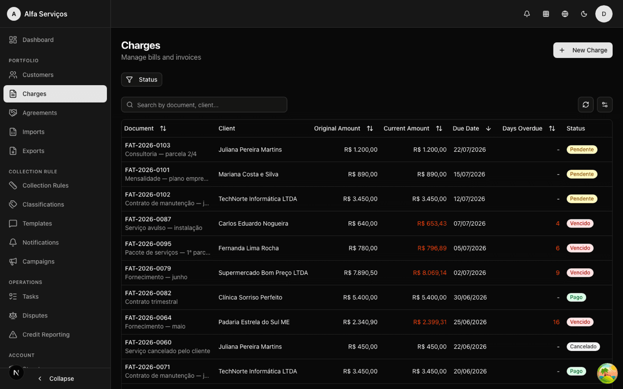Open user avatar D menu
This screenshot has height=389, width=623.
604,14
